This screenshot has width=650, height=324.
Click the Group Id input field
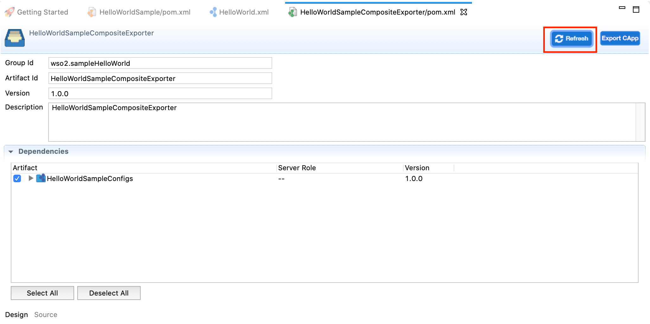coord(160,63)
